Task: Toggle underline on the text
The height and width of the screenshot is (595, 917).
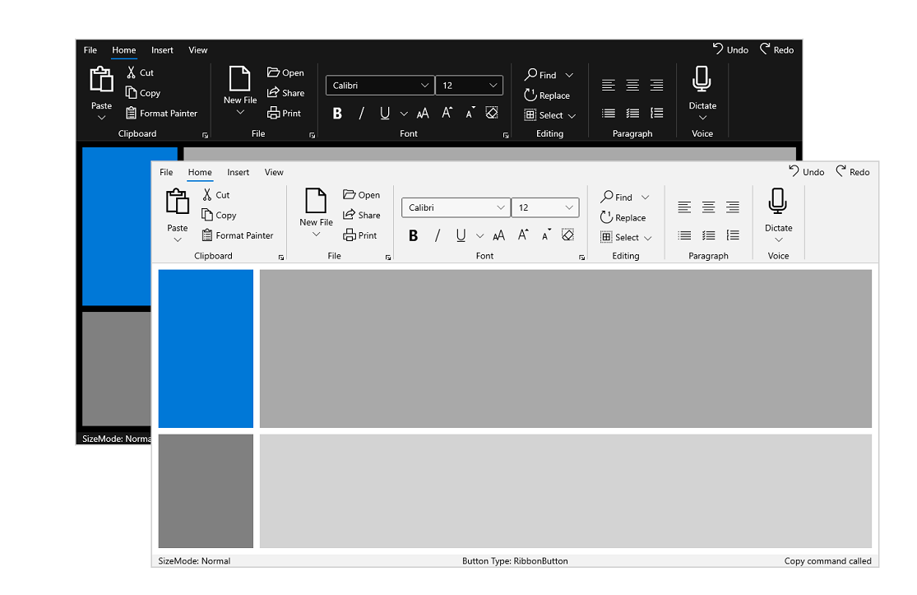Action: pos(460,235)
